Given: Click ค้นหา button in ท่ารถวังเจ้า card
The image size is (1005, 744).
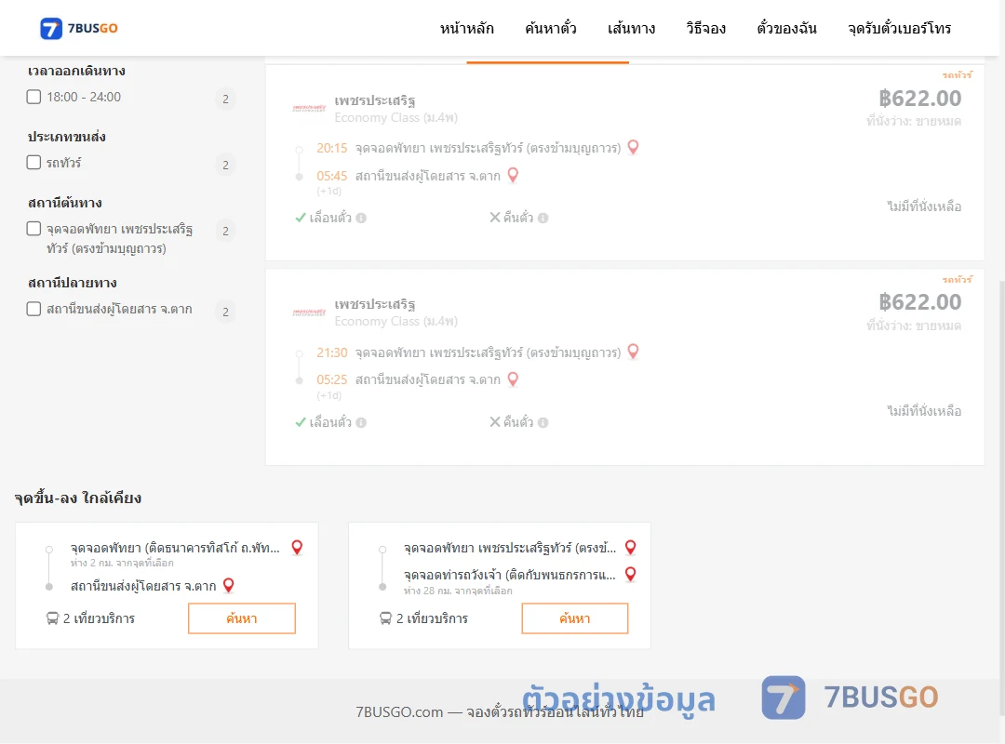Looking at the screenshot, I should click(x=575, y=618).
